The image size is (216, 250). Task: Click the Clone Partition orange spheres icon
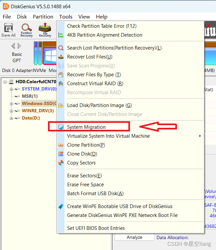[x=61, y=145]
